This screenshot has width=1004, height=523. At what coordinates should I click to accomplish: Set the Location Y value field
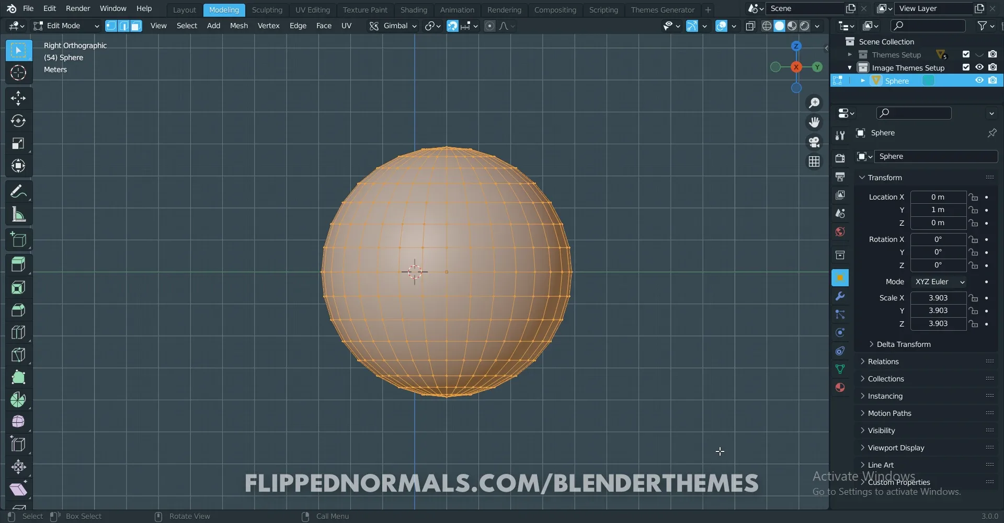coord(938,210)
